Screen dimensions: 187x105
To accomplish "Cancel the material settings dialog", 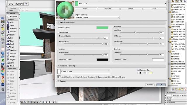I will [150, 85].
